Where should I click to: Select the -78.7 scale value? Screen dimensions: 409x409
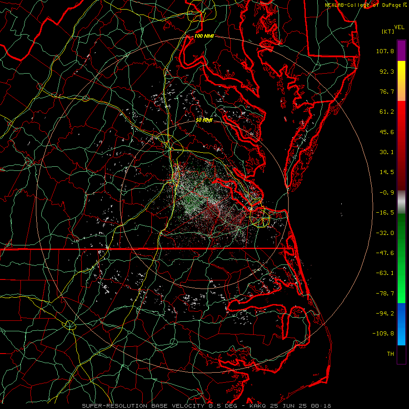coord(385,294)
